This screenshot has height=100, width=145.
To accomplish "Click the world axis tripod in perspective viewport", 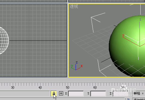I will pos(76,66).
